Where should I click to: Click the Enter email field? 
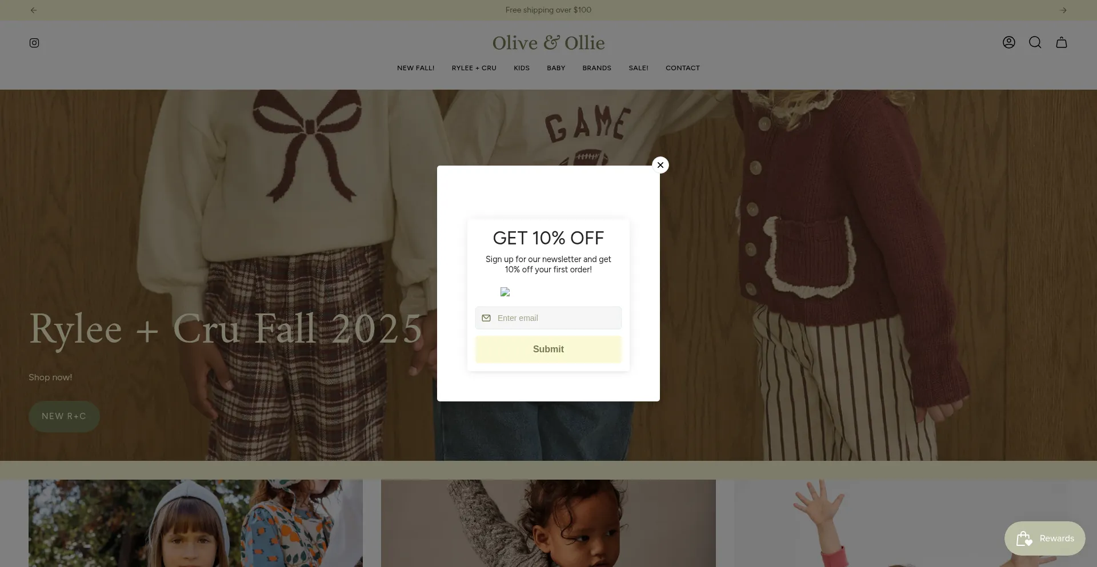pyautogui.click(x=548, y=318)
